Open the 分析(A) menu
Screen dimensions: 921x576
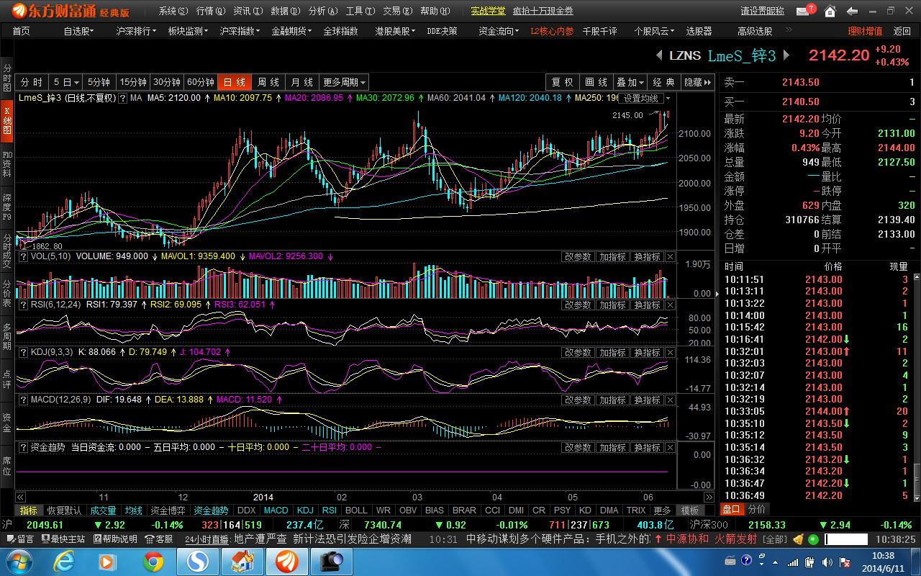click(x=322, y=12)
